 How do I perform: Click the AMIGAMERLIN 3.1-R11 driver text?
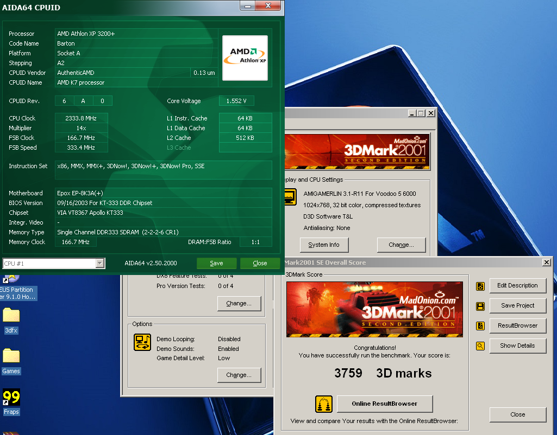pyautogui.click(x=360, y=194)
